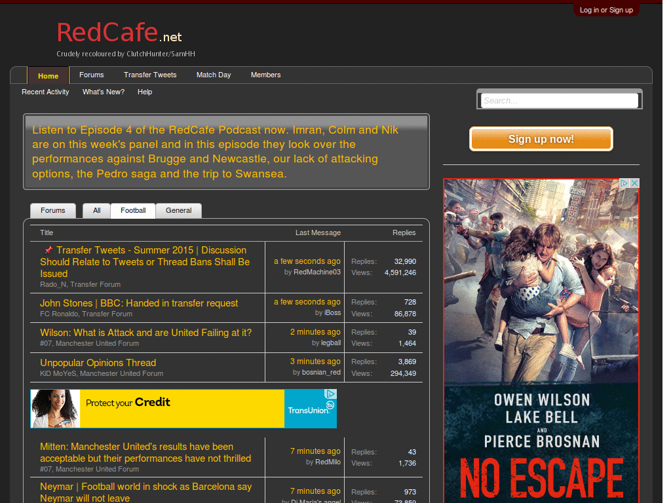Open Transfer Forum link under John Stones thread
Viewport: 671px width, 503px height.
(x=107, y=314)
